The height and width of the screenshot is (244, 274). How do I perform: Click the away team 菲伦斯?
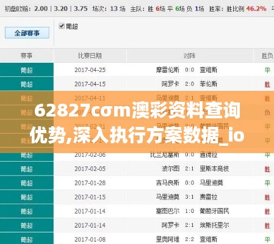tap(209, 84)
